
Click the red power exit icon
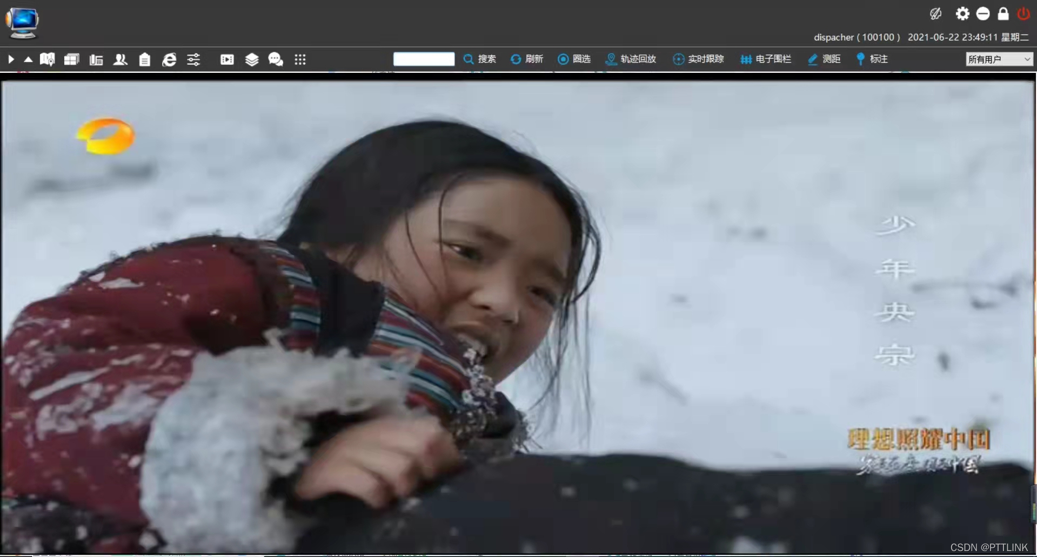click(x=1023, y=13)
